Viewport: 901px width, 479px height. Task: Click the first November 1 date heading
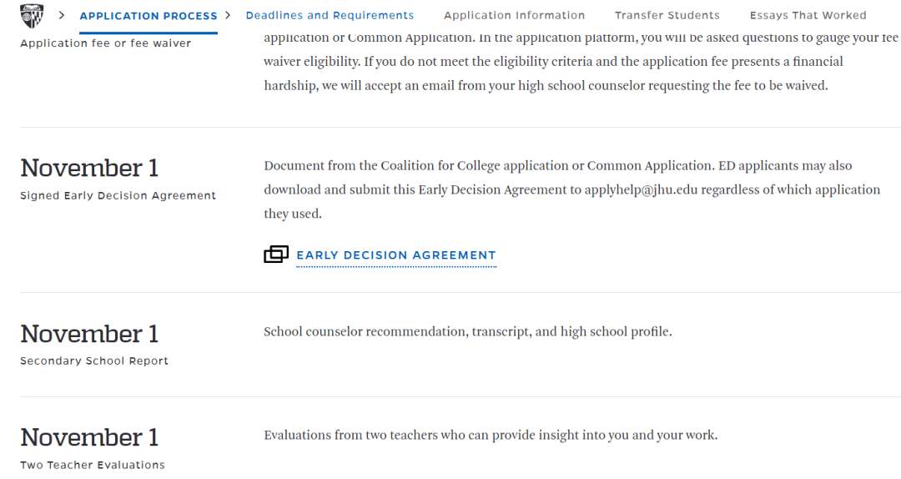click(89, 168)
